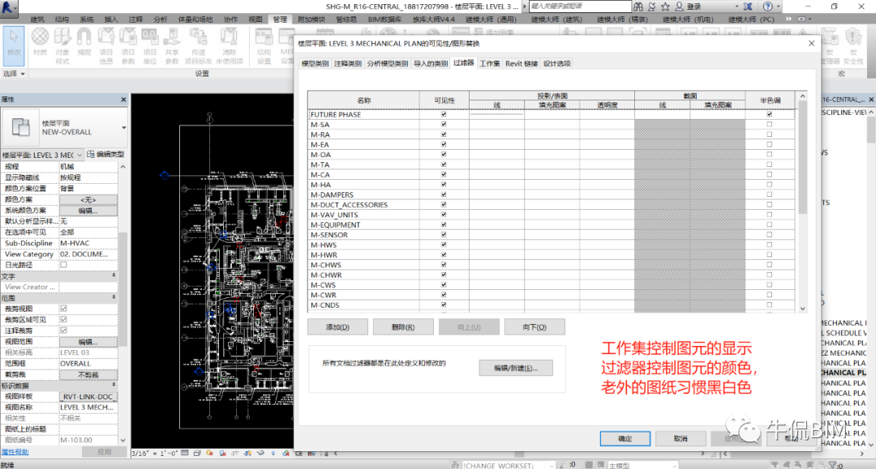The width and height of the screenshot is (876, 469).
Task: Open 宏安全性 (Macro Security) in ribbon
Action: [x=853, y=45]
